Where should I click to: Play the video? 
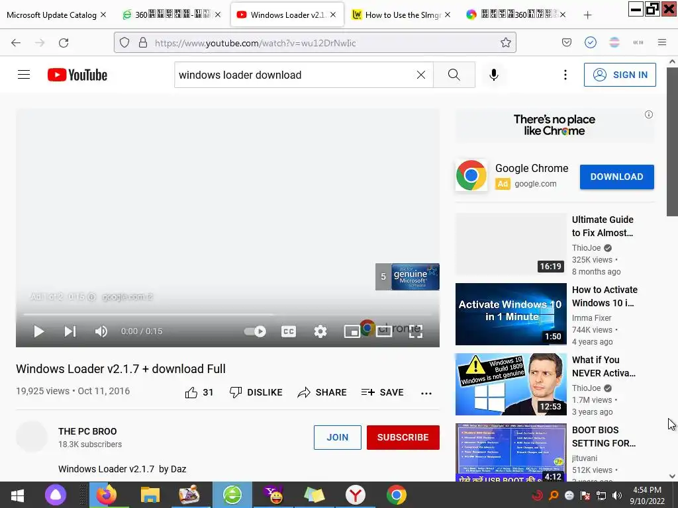coord(39,331)
